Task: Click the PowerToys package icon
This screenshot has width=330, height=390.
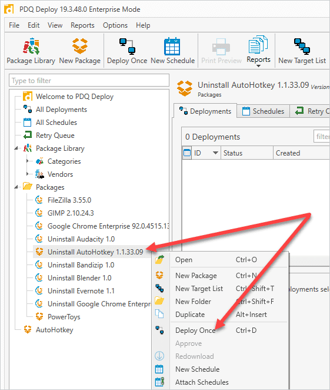Action: tap(39, 316)
